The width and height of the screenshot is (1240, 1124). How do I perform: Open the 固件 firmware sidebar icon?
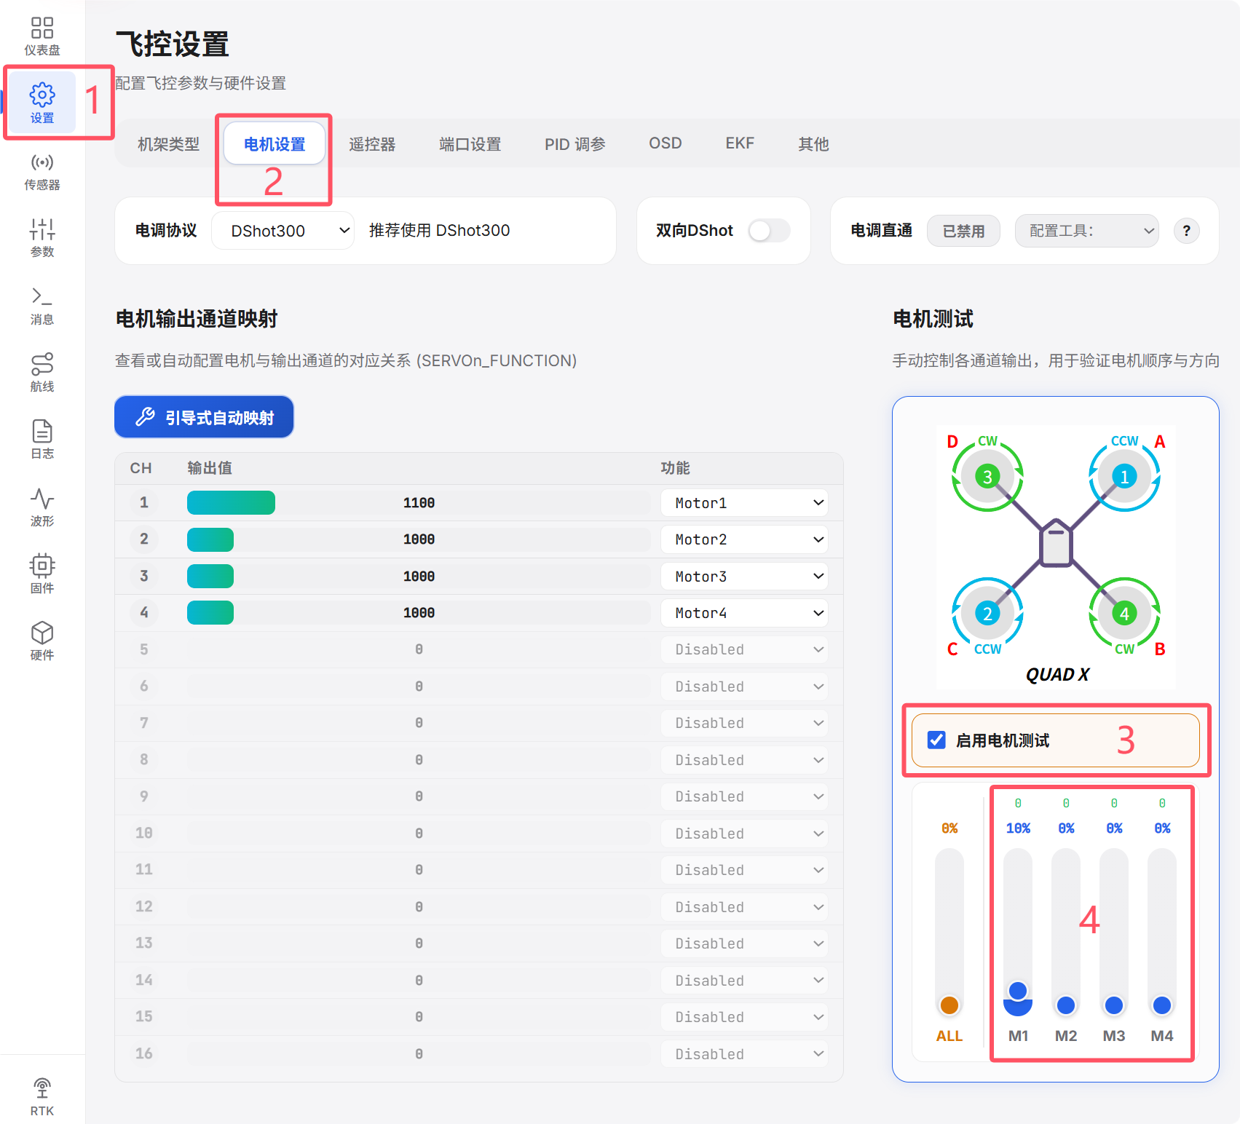(42, 574)
